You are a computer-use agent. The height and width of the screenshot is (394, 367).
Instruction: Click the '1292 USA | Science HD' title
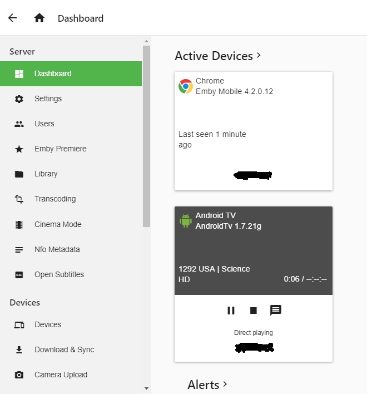coord(214,274)
